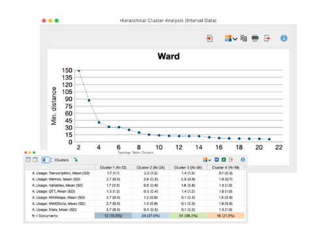Image resolution: width=329 pixels, height=238 pixels.
Task: Export the typology table to Excel
Action: 223,160
